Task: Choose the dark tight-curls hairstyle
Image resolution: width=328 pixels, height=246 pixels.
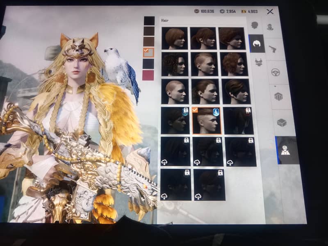Action: [x=175, y=64]
